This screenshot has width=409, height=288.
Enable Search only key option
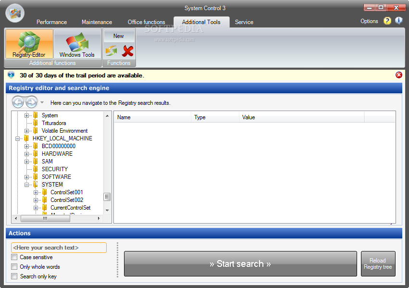[14, 276]
